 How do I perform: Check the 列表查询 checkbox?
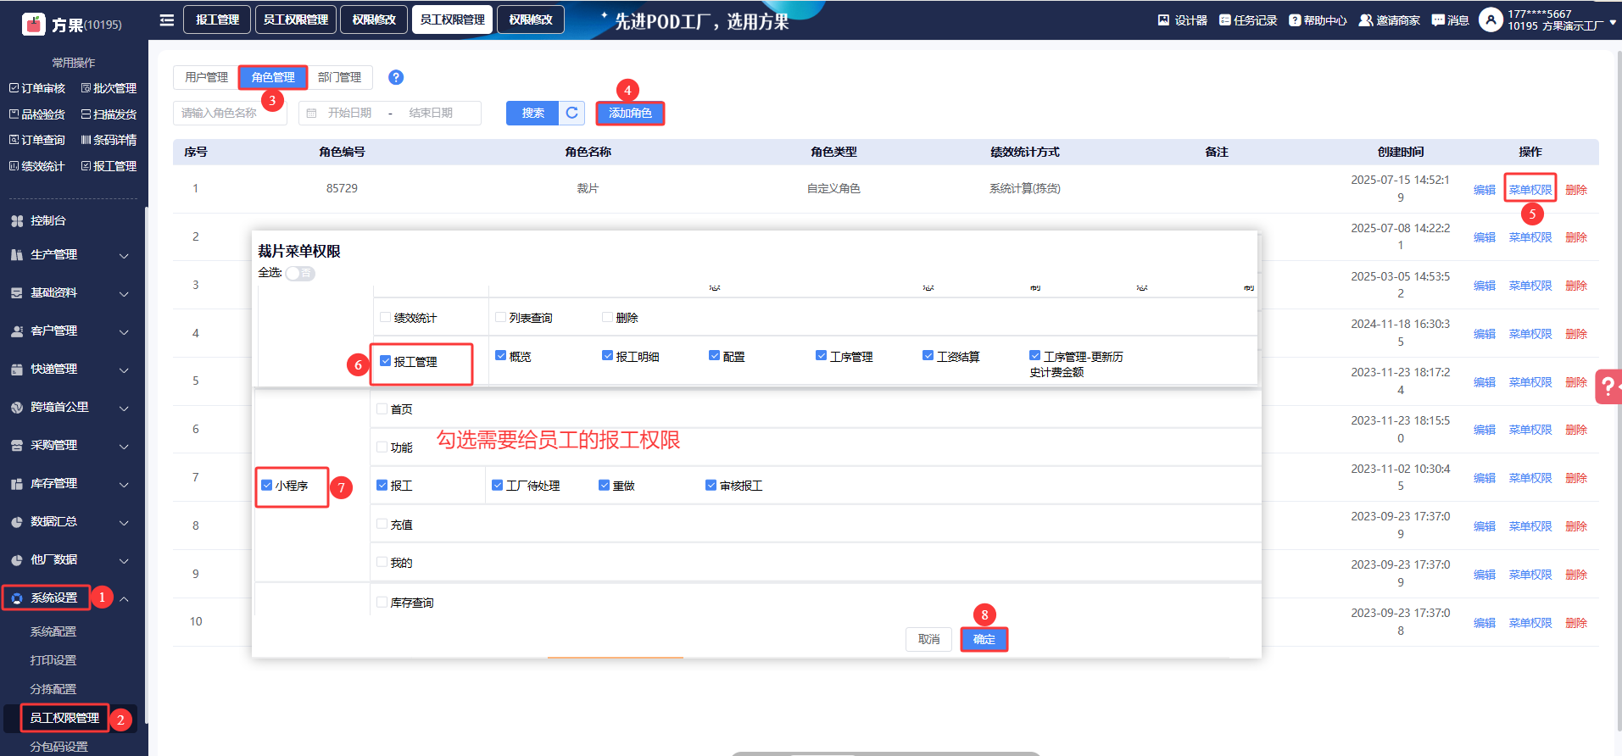[501, 317]
